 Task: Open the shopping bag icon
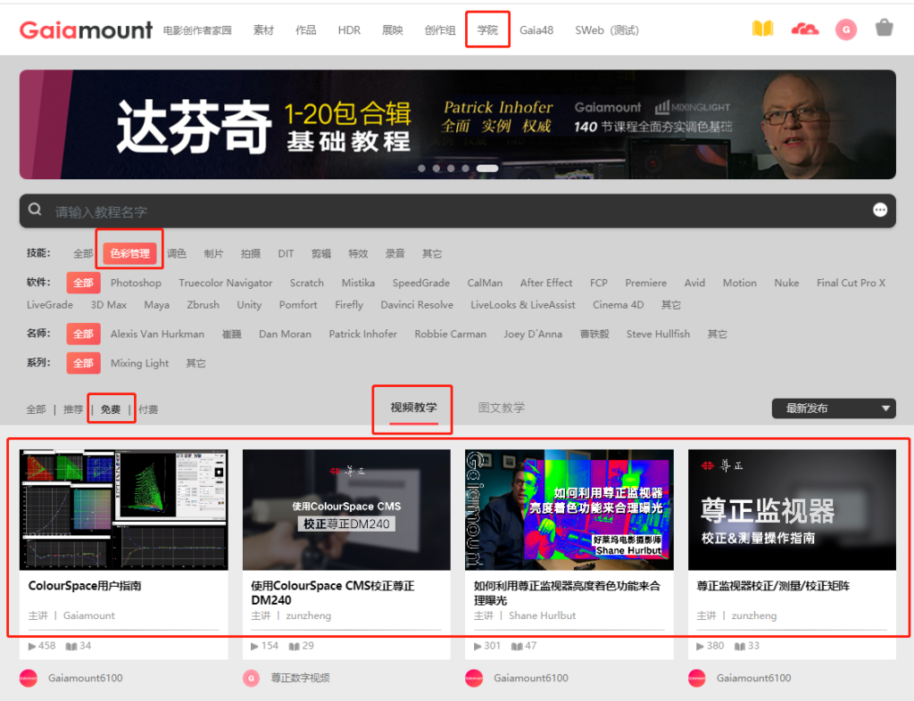pos(884,29)
